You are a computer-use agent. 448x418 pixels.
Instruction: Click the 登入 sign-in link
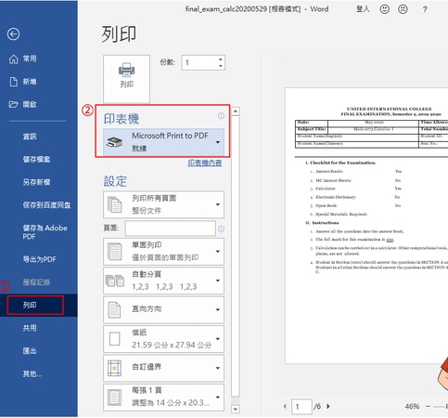tap(363, 9)
